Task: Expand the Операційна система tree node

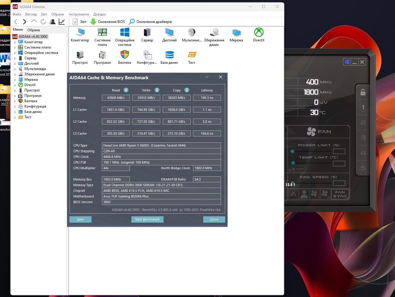Action: [15, 53]
